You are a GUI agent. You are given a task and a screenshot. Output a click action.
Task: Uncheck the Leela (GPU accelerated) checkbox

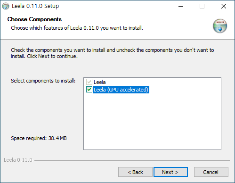(x=89, y=90)
